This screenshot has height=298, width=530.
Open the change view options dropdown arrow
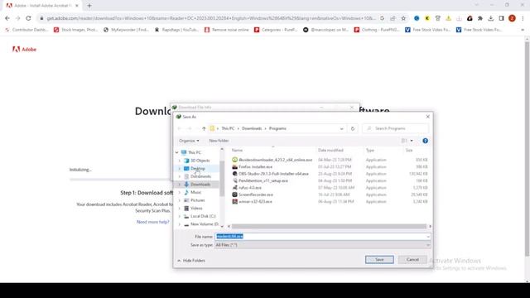[x=412, y=141]
